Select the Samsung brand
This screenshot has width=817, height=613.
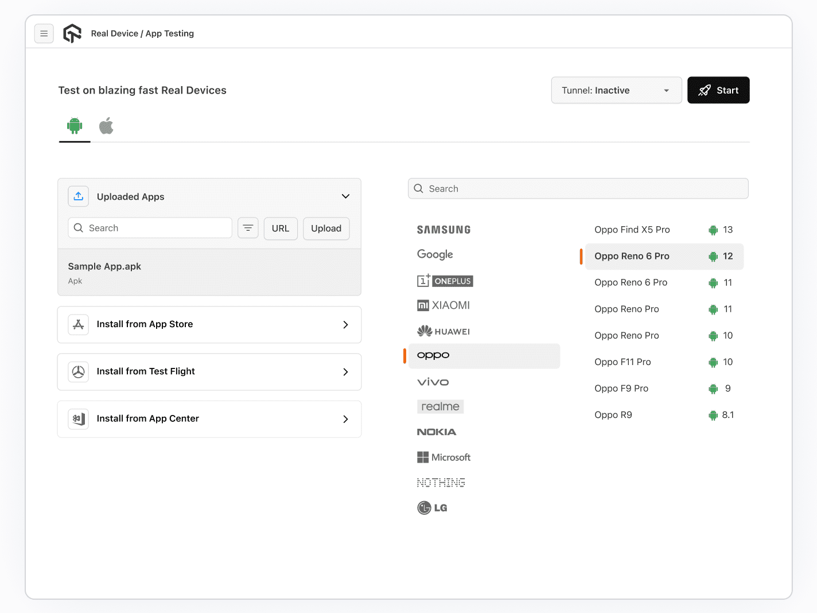[443, 229]
